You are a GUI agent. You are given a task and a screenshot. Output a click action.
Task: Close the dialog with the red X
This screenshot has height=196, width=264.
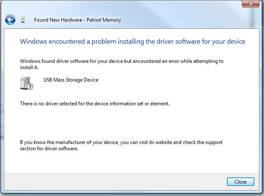(x=251, y=4)
